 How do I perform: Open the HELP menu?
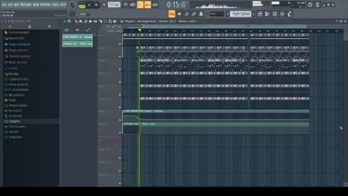[63, 4]
